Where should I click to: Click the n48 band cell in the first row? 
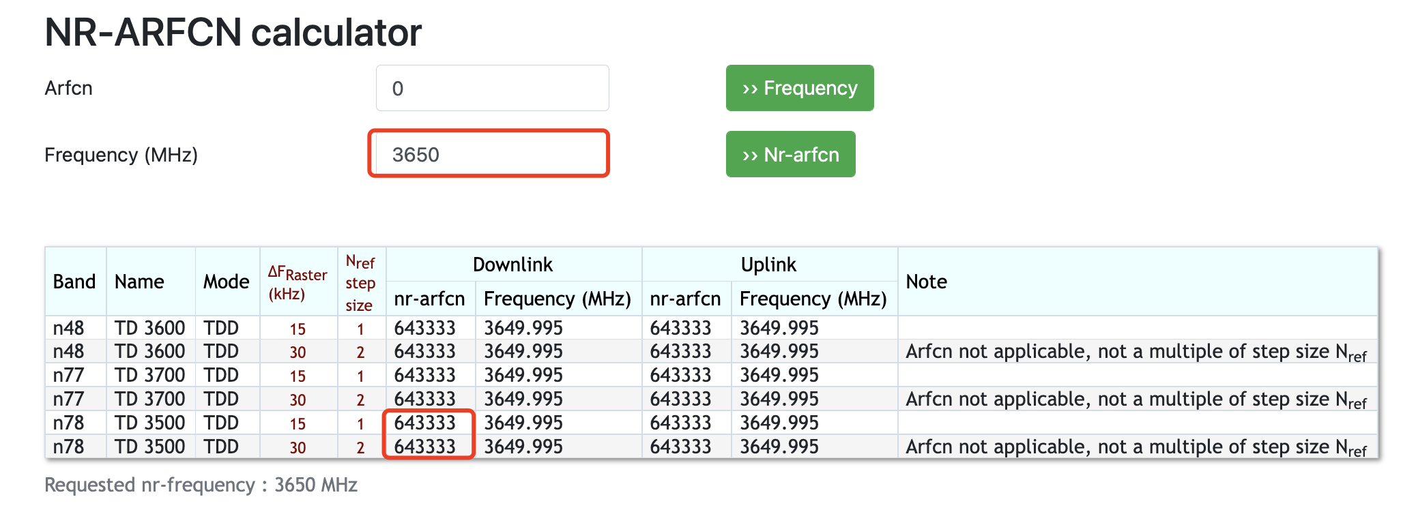pos(68,328)
